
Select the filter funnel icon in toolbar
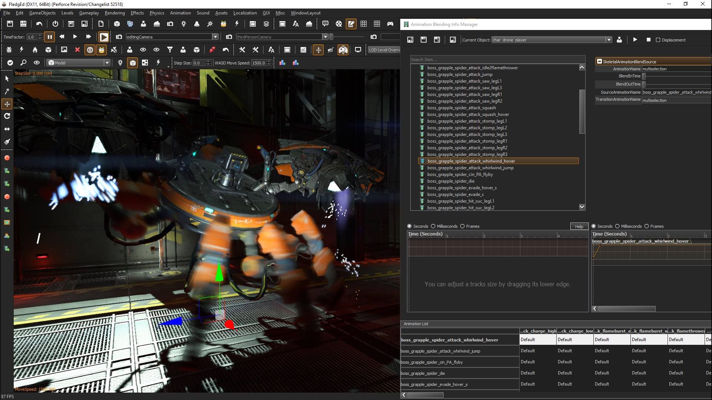(x=170, y=50)
